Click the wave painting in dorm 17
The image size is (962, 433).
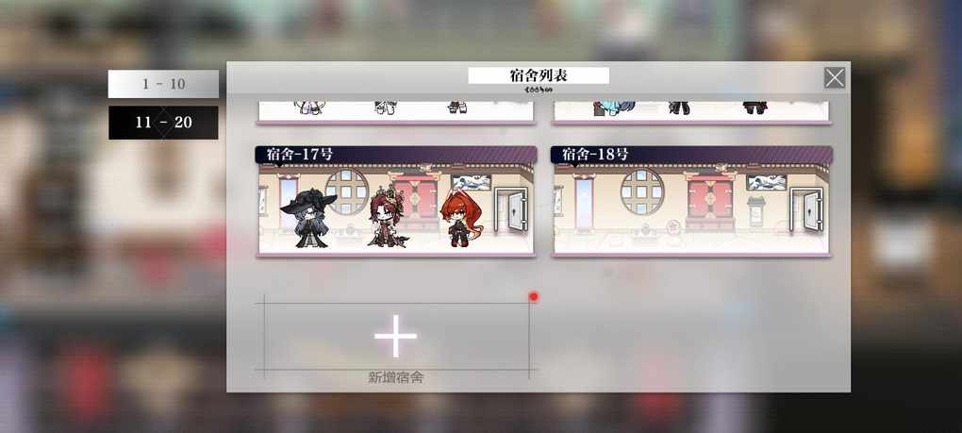point(472,182)
